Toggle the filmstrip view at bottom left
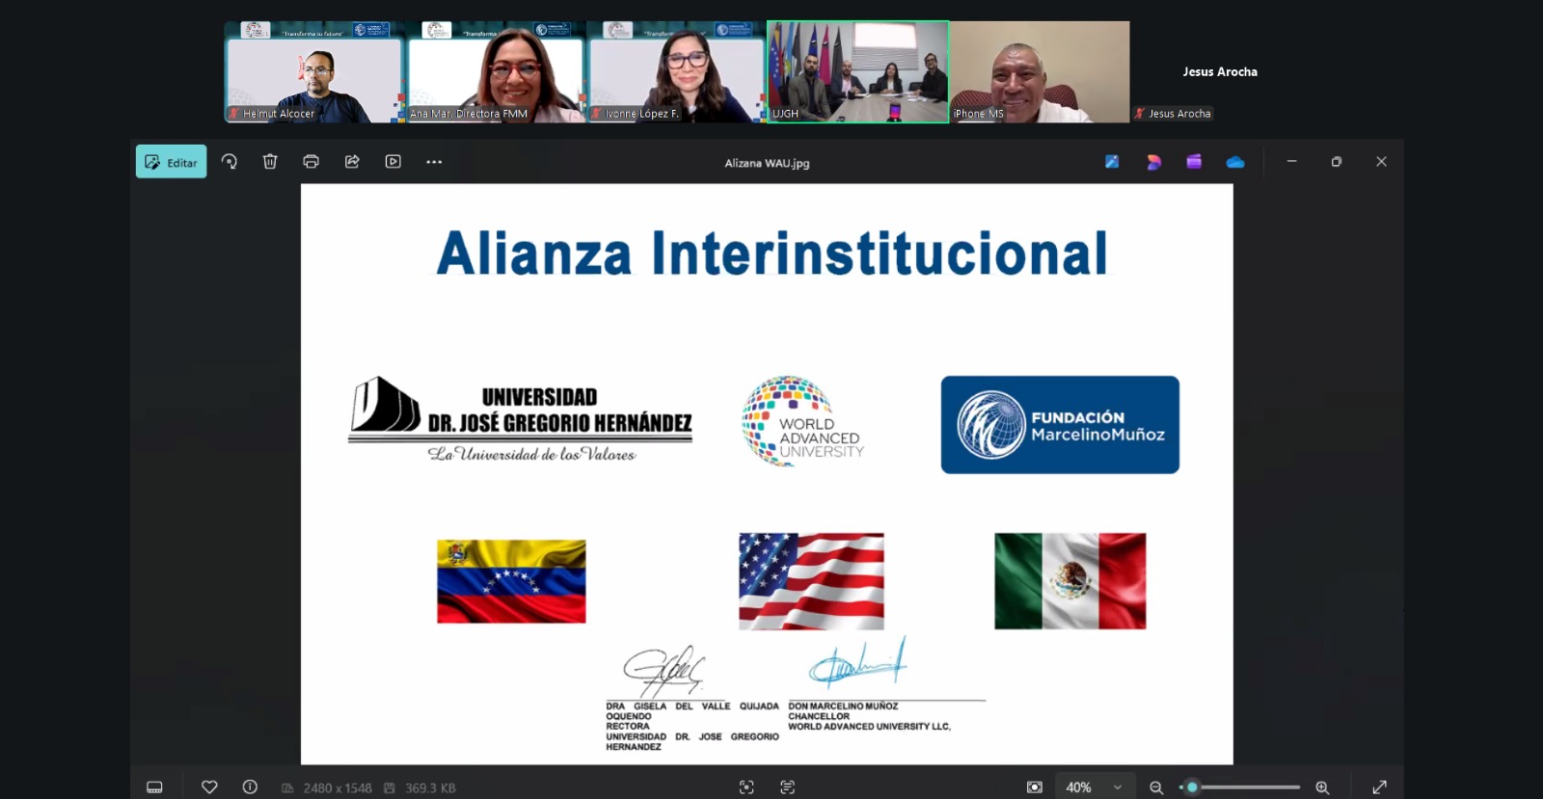This screenshot has height=799, width=1543. (154, 787)
